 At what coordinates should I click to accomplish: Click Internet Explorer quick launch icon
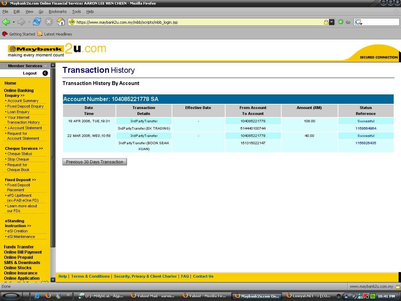point(37,296)
